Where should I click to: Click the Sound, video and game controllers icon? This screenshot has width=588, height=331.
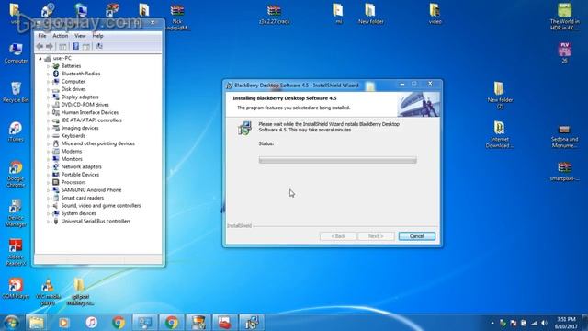[x=55, y=206]
